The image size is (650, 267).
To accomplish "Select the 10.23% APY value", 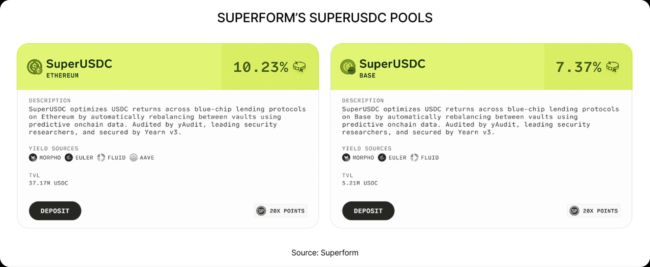I will (260, 67).
